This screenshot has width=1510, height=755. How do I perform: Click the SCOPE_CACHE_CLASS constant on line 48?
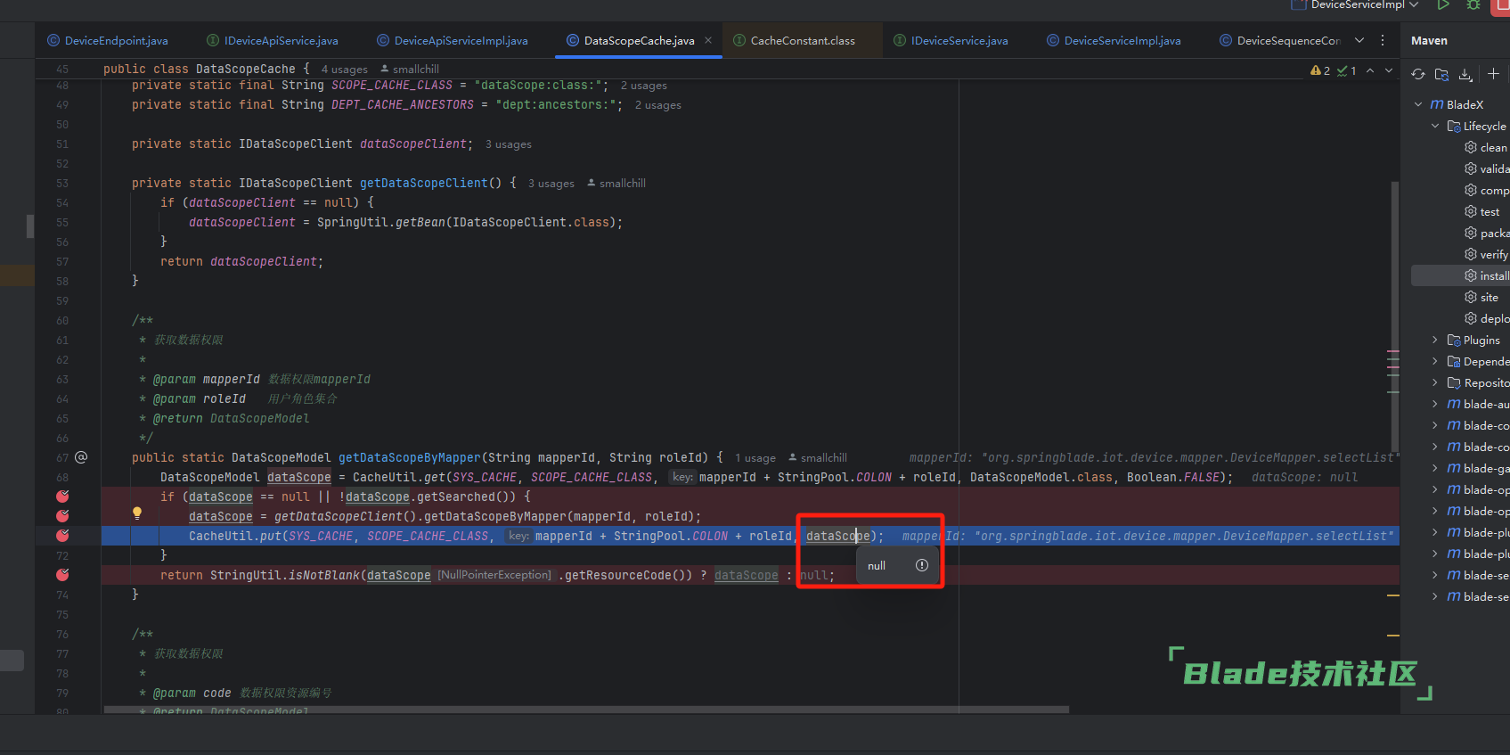[392, 86]
